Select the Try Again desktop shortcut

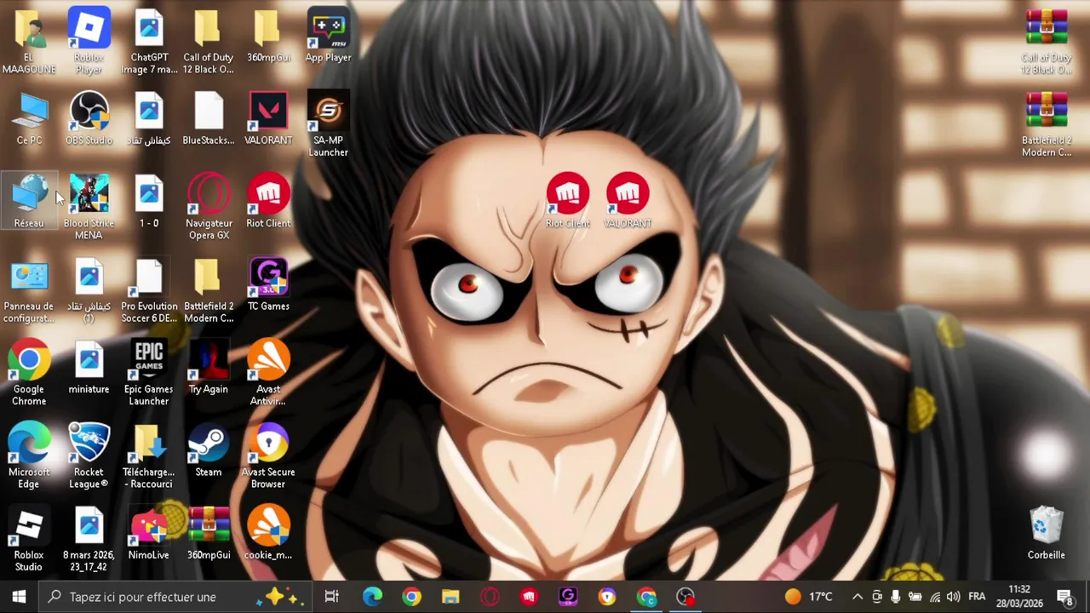point(209,368)
